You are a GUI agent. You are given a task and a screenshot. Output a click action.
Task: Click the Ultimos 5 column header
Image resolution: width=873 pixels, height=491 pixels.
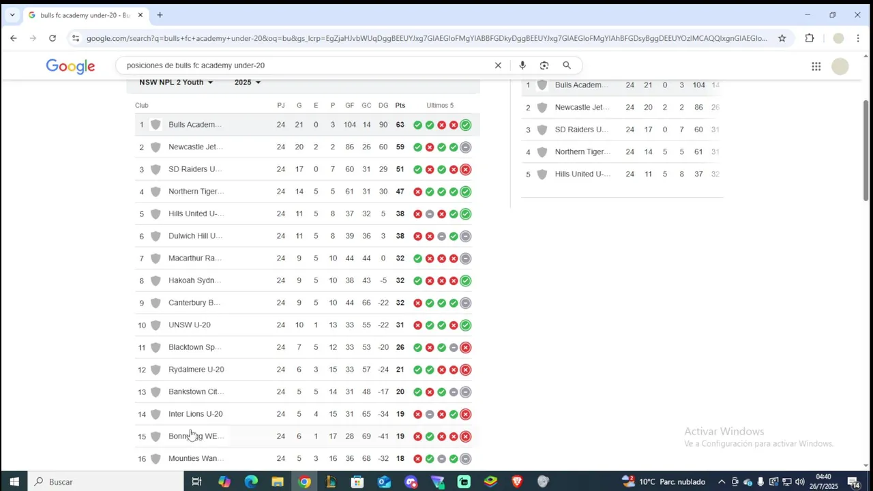440,105
